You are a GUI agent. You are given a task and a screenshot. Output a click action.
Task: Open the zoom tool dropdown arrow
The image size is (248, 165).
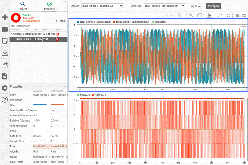pos(194,15)
